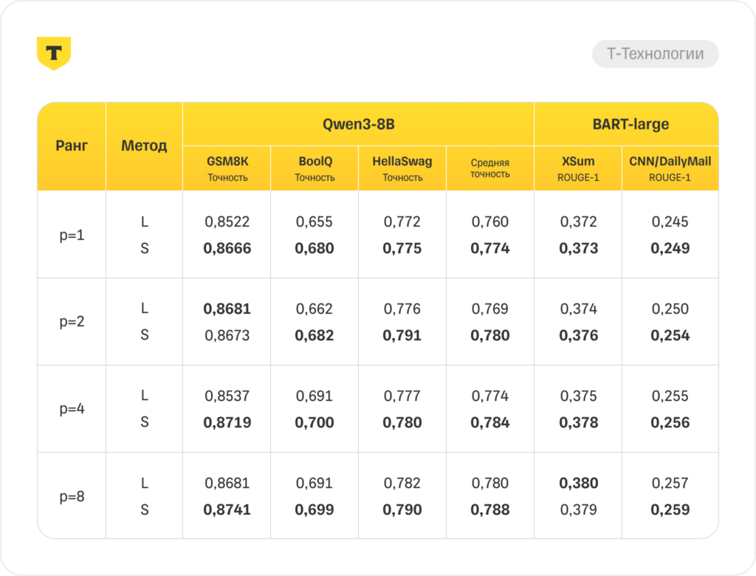Select the GSM8K value 0,8673
This screenshot has height=576, width=756.
[227, 335]
